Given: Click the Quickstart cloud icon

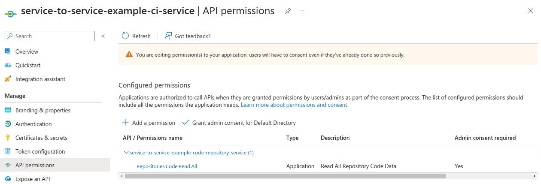Looking at the screenshot, I should pyautogui.click(x=8, y=65).
